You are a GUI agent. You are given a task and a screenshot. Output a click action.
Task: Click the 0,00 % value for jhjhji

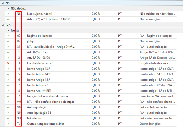[x=96, y=41]
